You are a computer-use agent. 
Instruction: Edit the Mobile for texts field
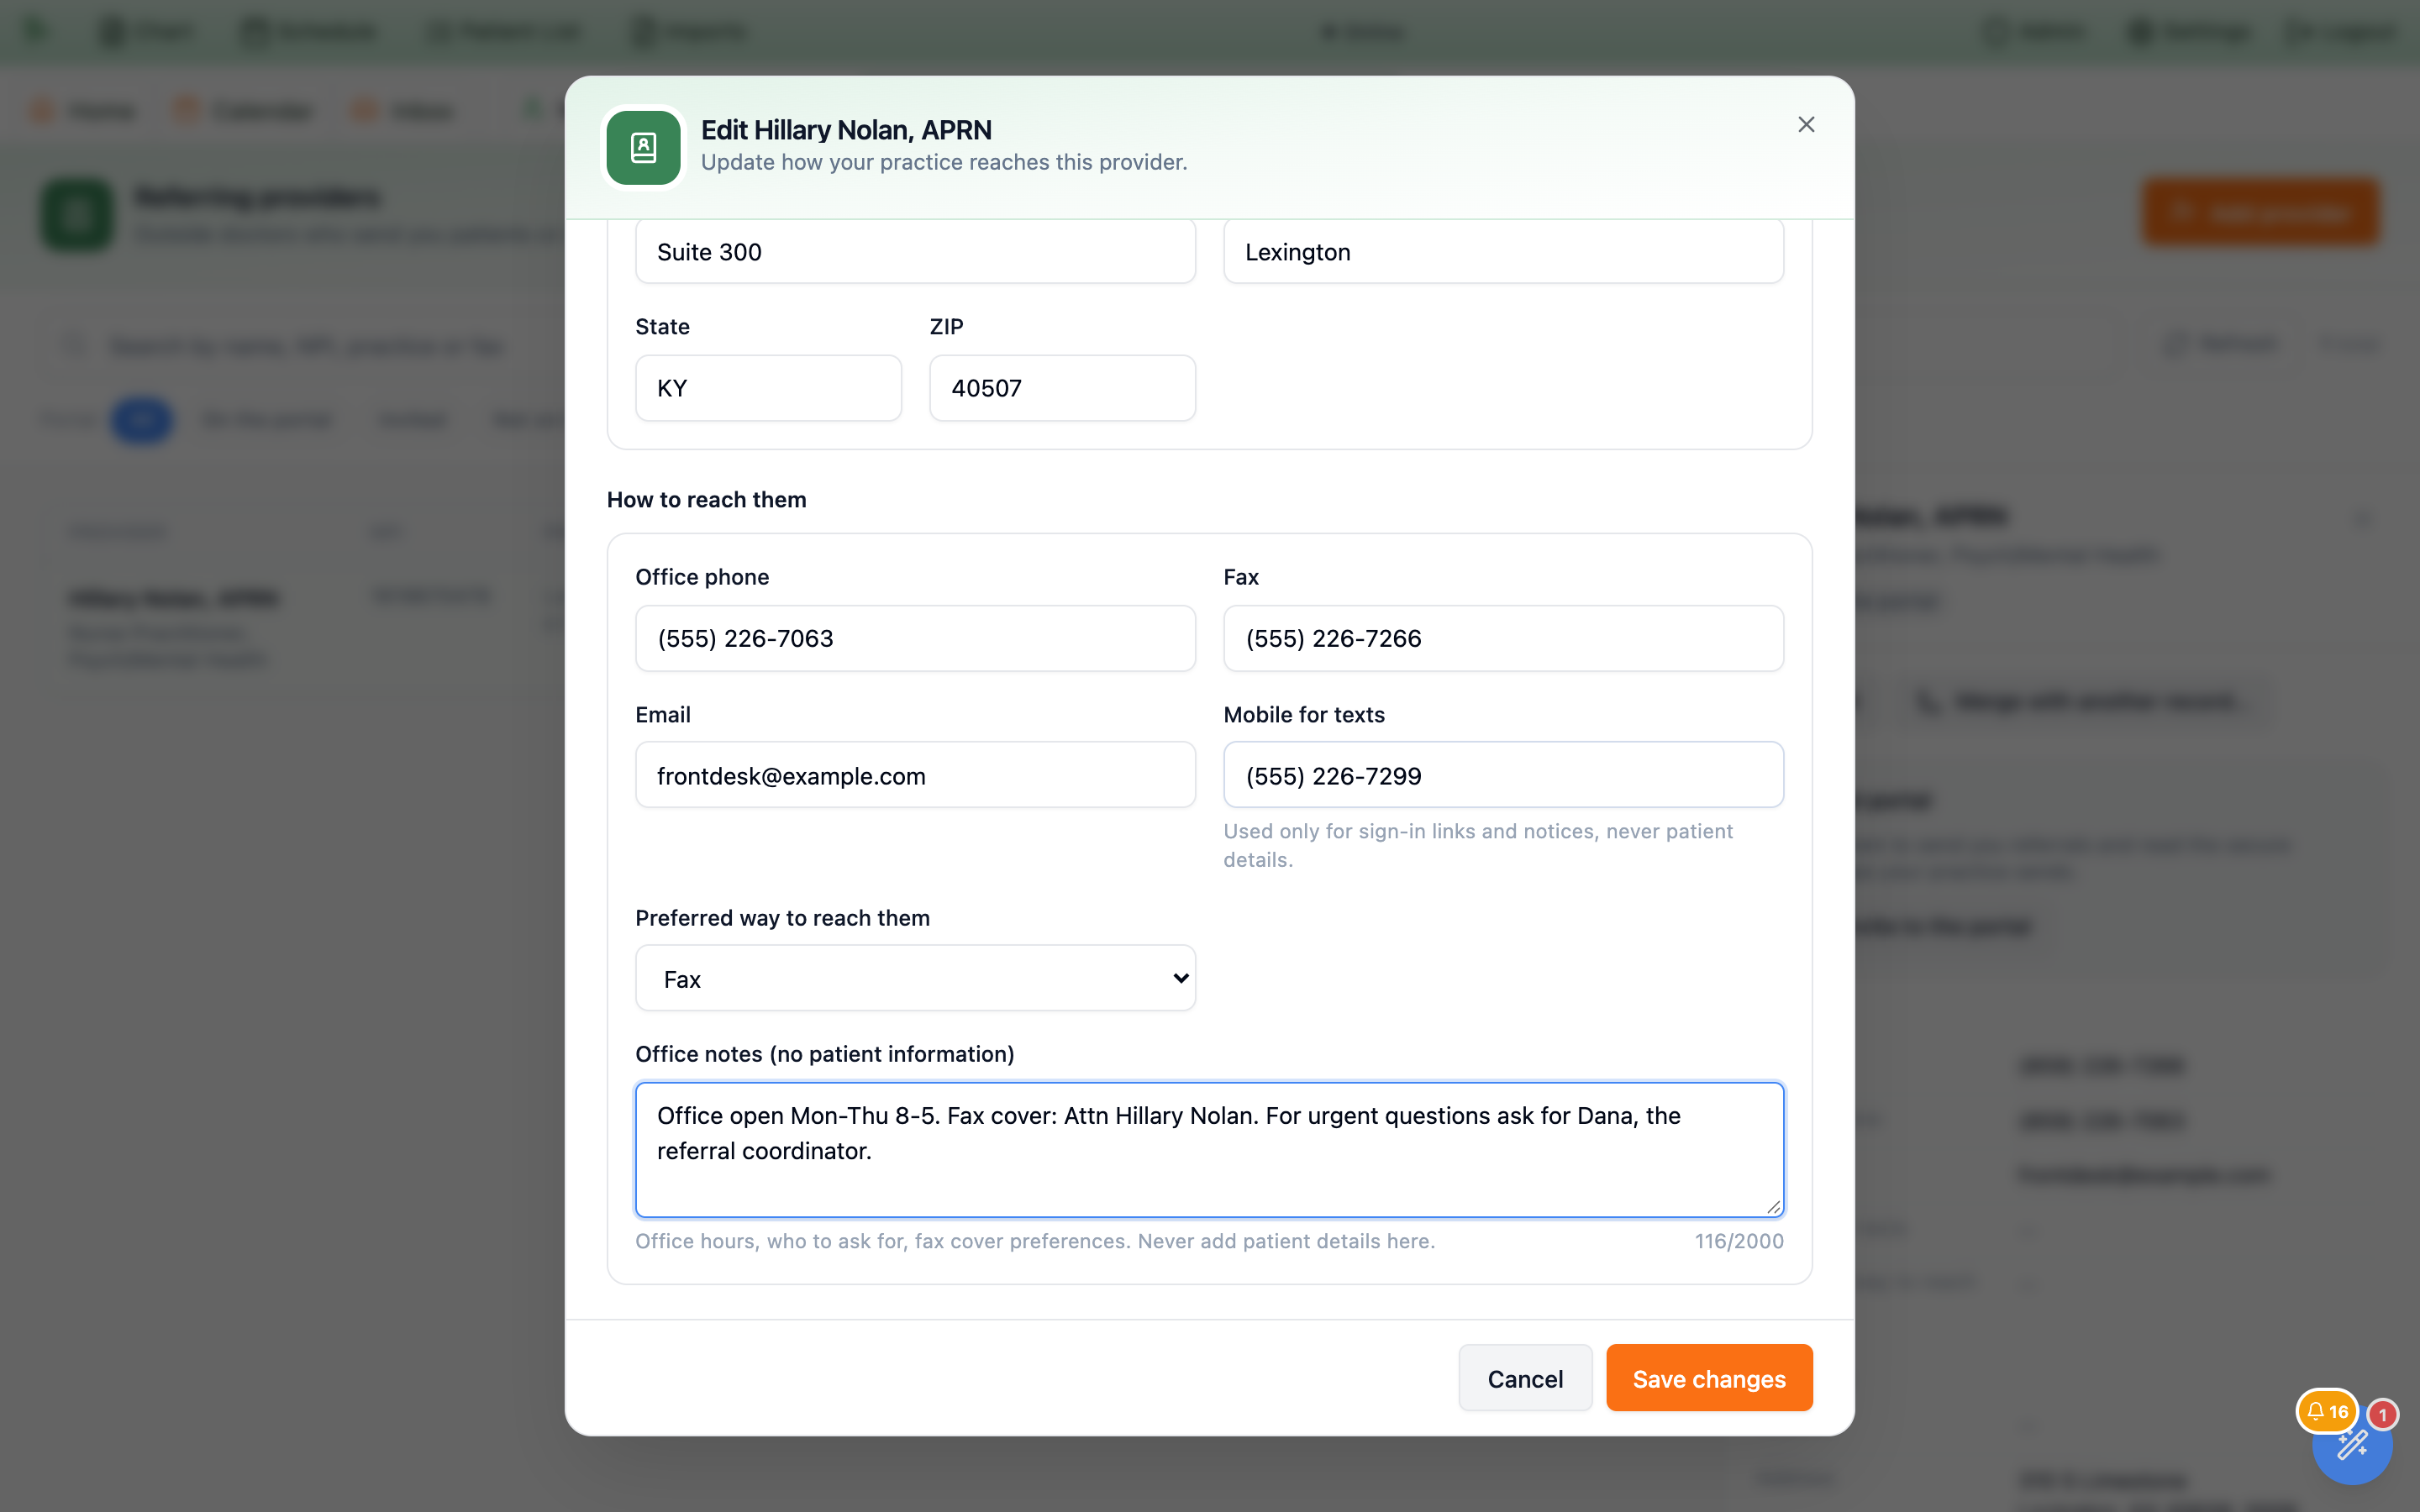1503,775
